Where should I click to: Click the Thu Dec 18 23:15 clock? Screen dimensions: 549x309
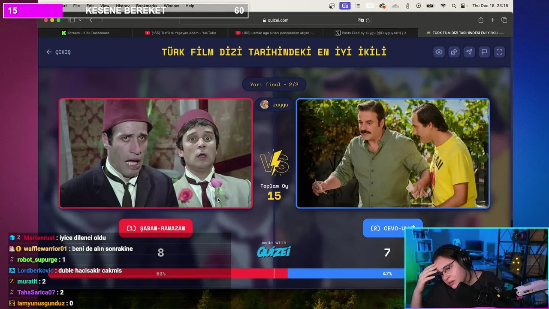click(490, 6)
